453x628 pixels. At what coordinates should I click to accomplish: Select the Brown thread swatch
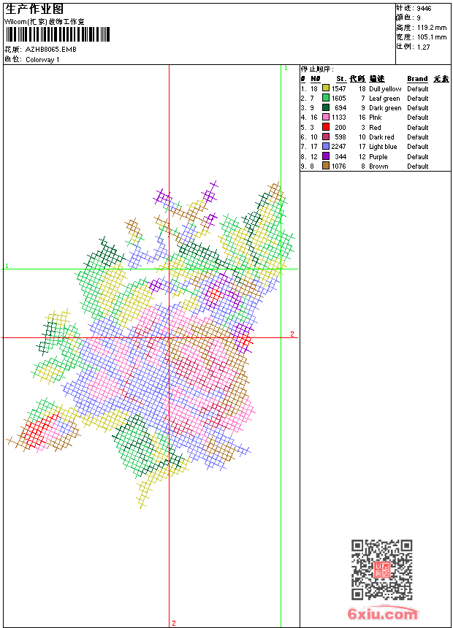tap(326, 166)
